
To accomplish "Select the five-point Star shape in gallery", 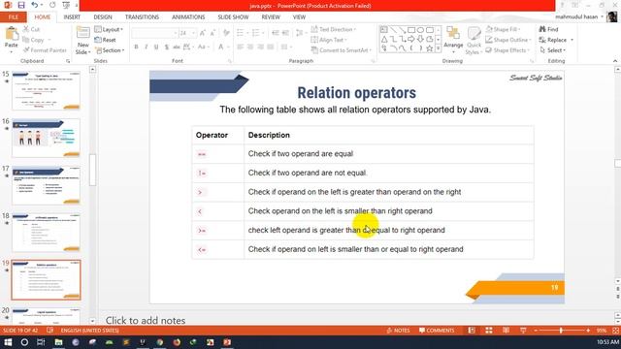I will tap(429, 48).
